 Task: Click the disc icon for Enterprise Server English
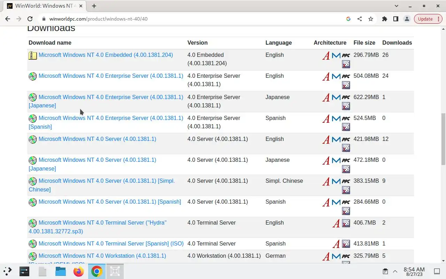click(x=32, y=76)
